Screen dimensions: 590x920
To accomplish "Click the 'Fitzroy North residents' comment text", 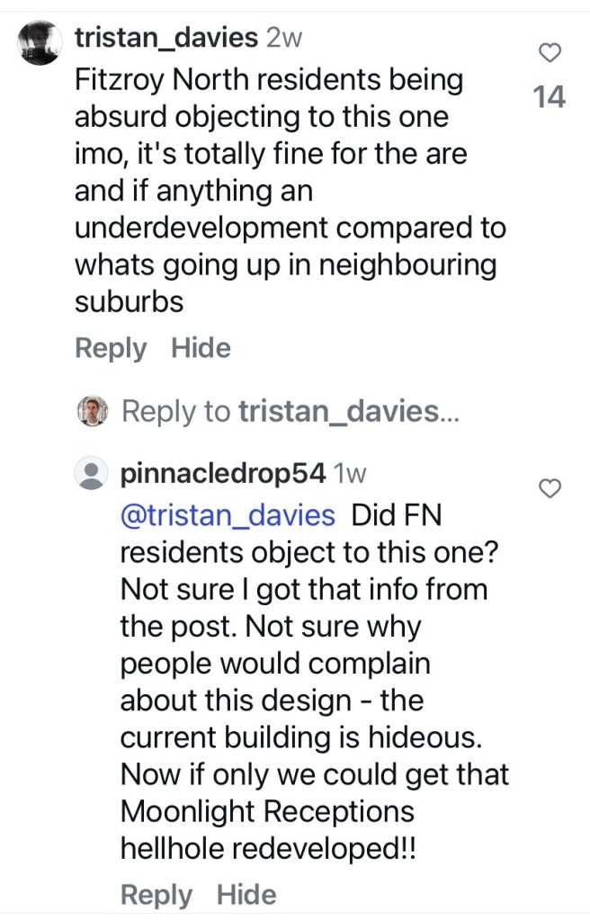I will point(268,81).
